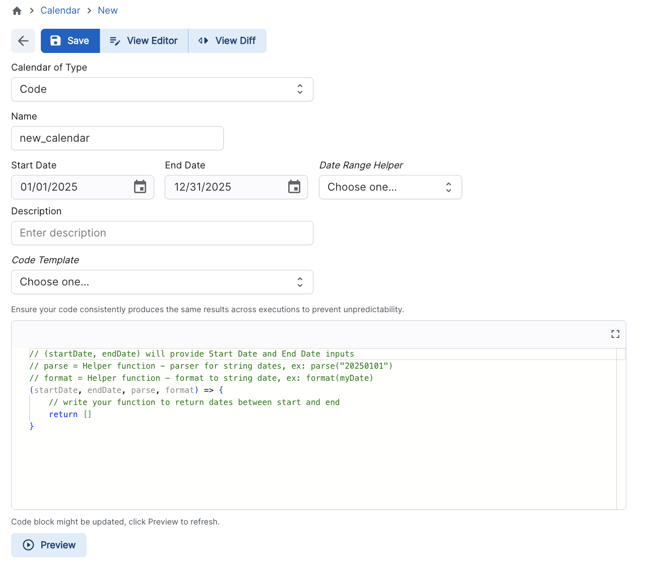Open the Code Template dropdown

pos(162,282)
